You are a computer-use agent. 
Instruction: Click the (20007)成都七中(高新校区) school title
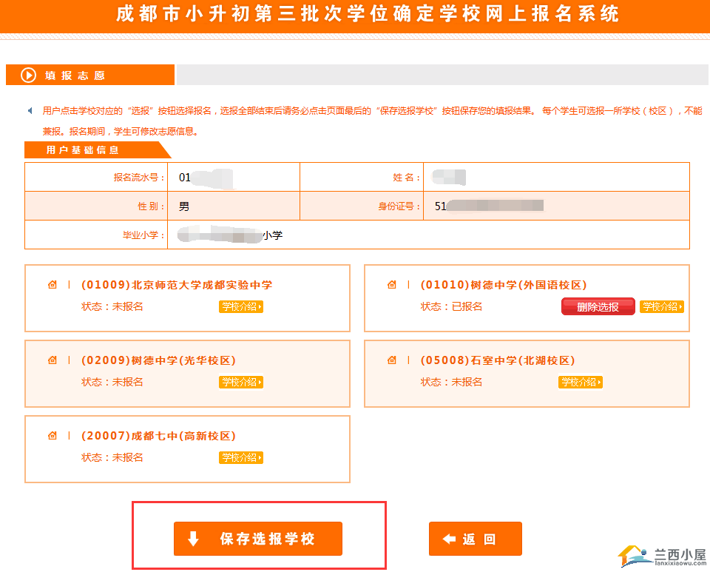158,436
